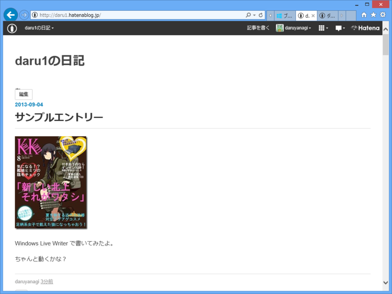Click the address bar URL field
The image size is (392, 294).
(x=141, y=15)
